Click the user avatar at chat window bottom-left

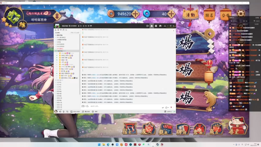coord(56,111)
